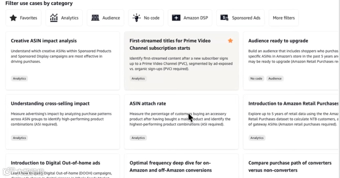Open ASIN attach rate use case
This screenshot has height=178, width=340.
point(148,104)
